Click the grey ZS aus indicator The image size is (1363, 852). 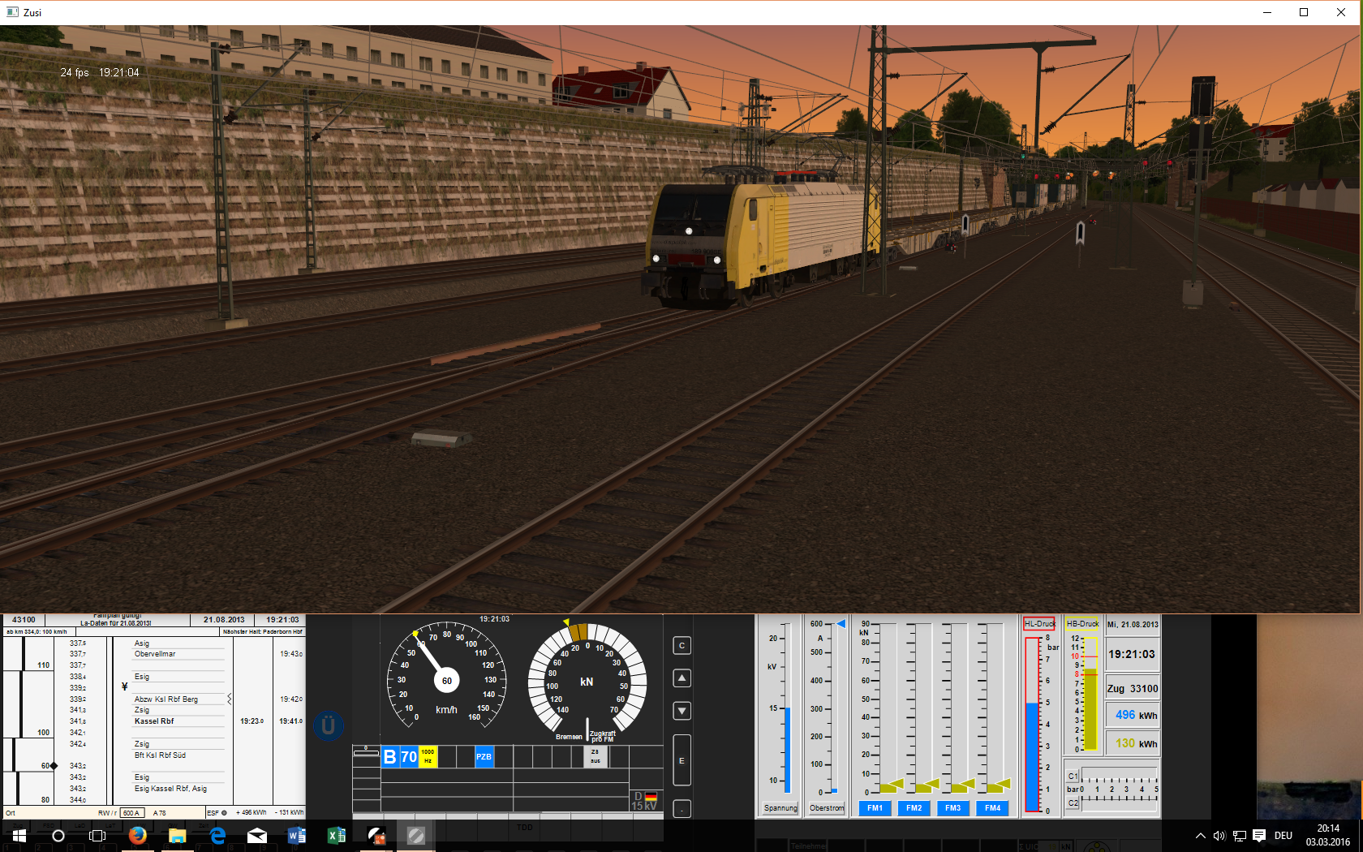tap(596, 756)
